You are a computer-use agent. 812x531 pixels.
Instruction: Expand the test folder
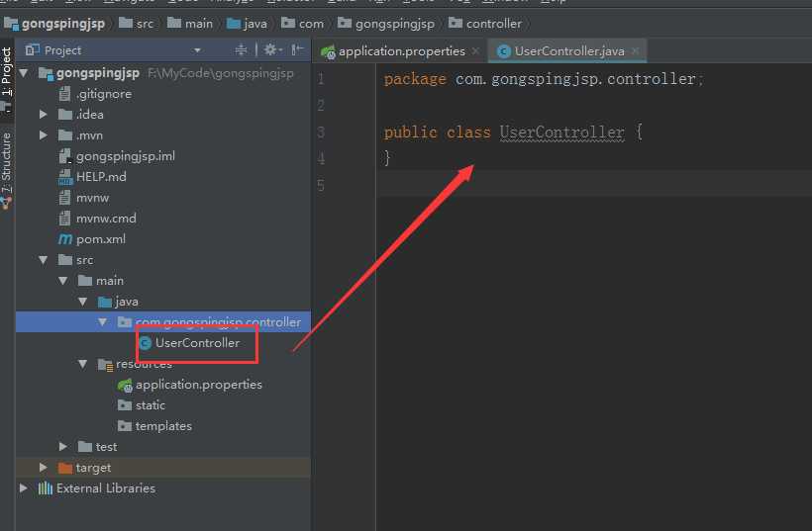pos(63,447)
